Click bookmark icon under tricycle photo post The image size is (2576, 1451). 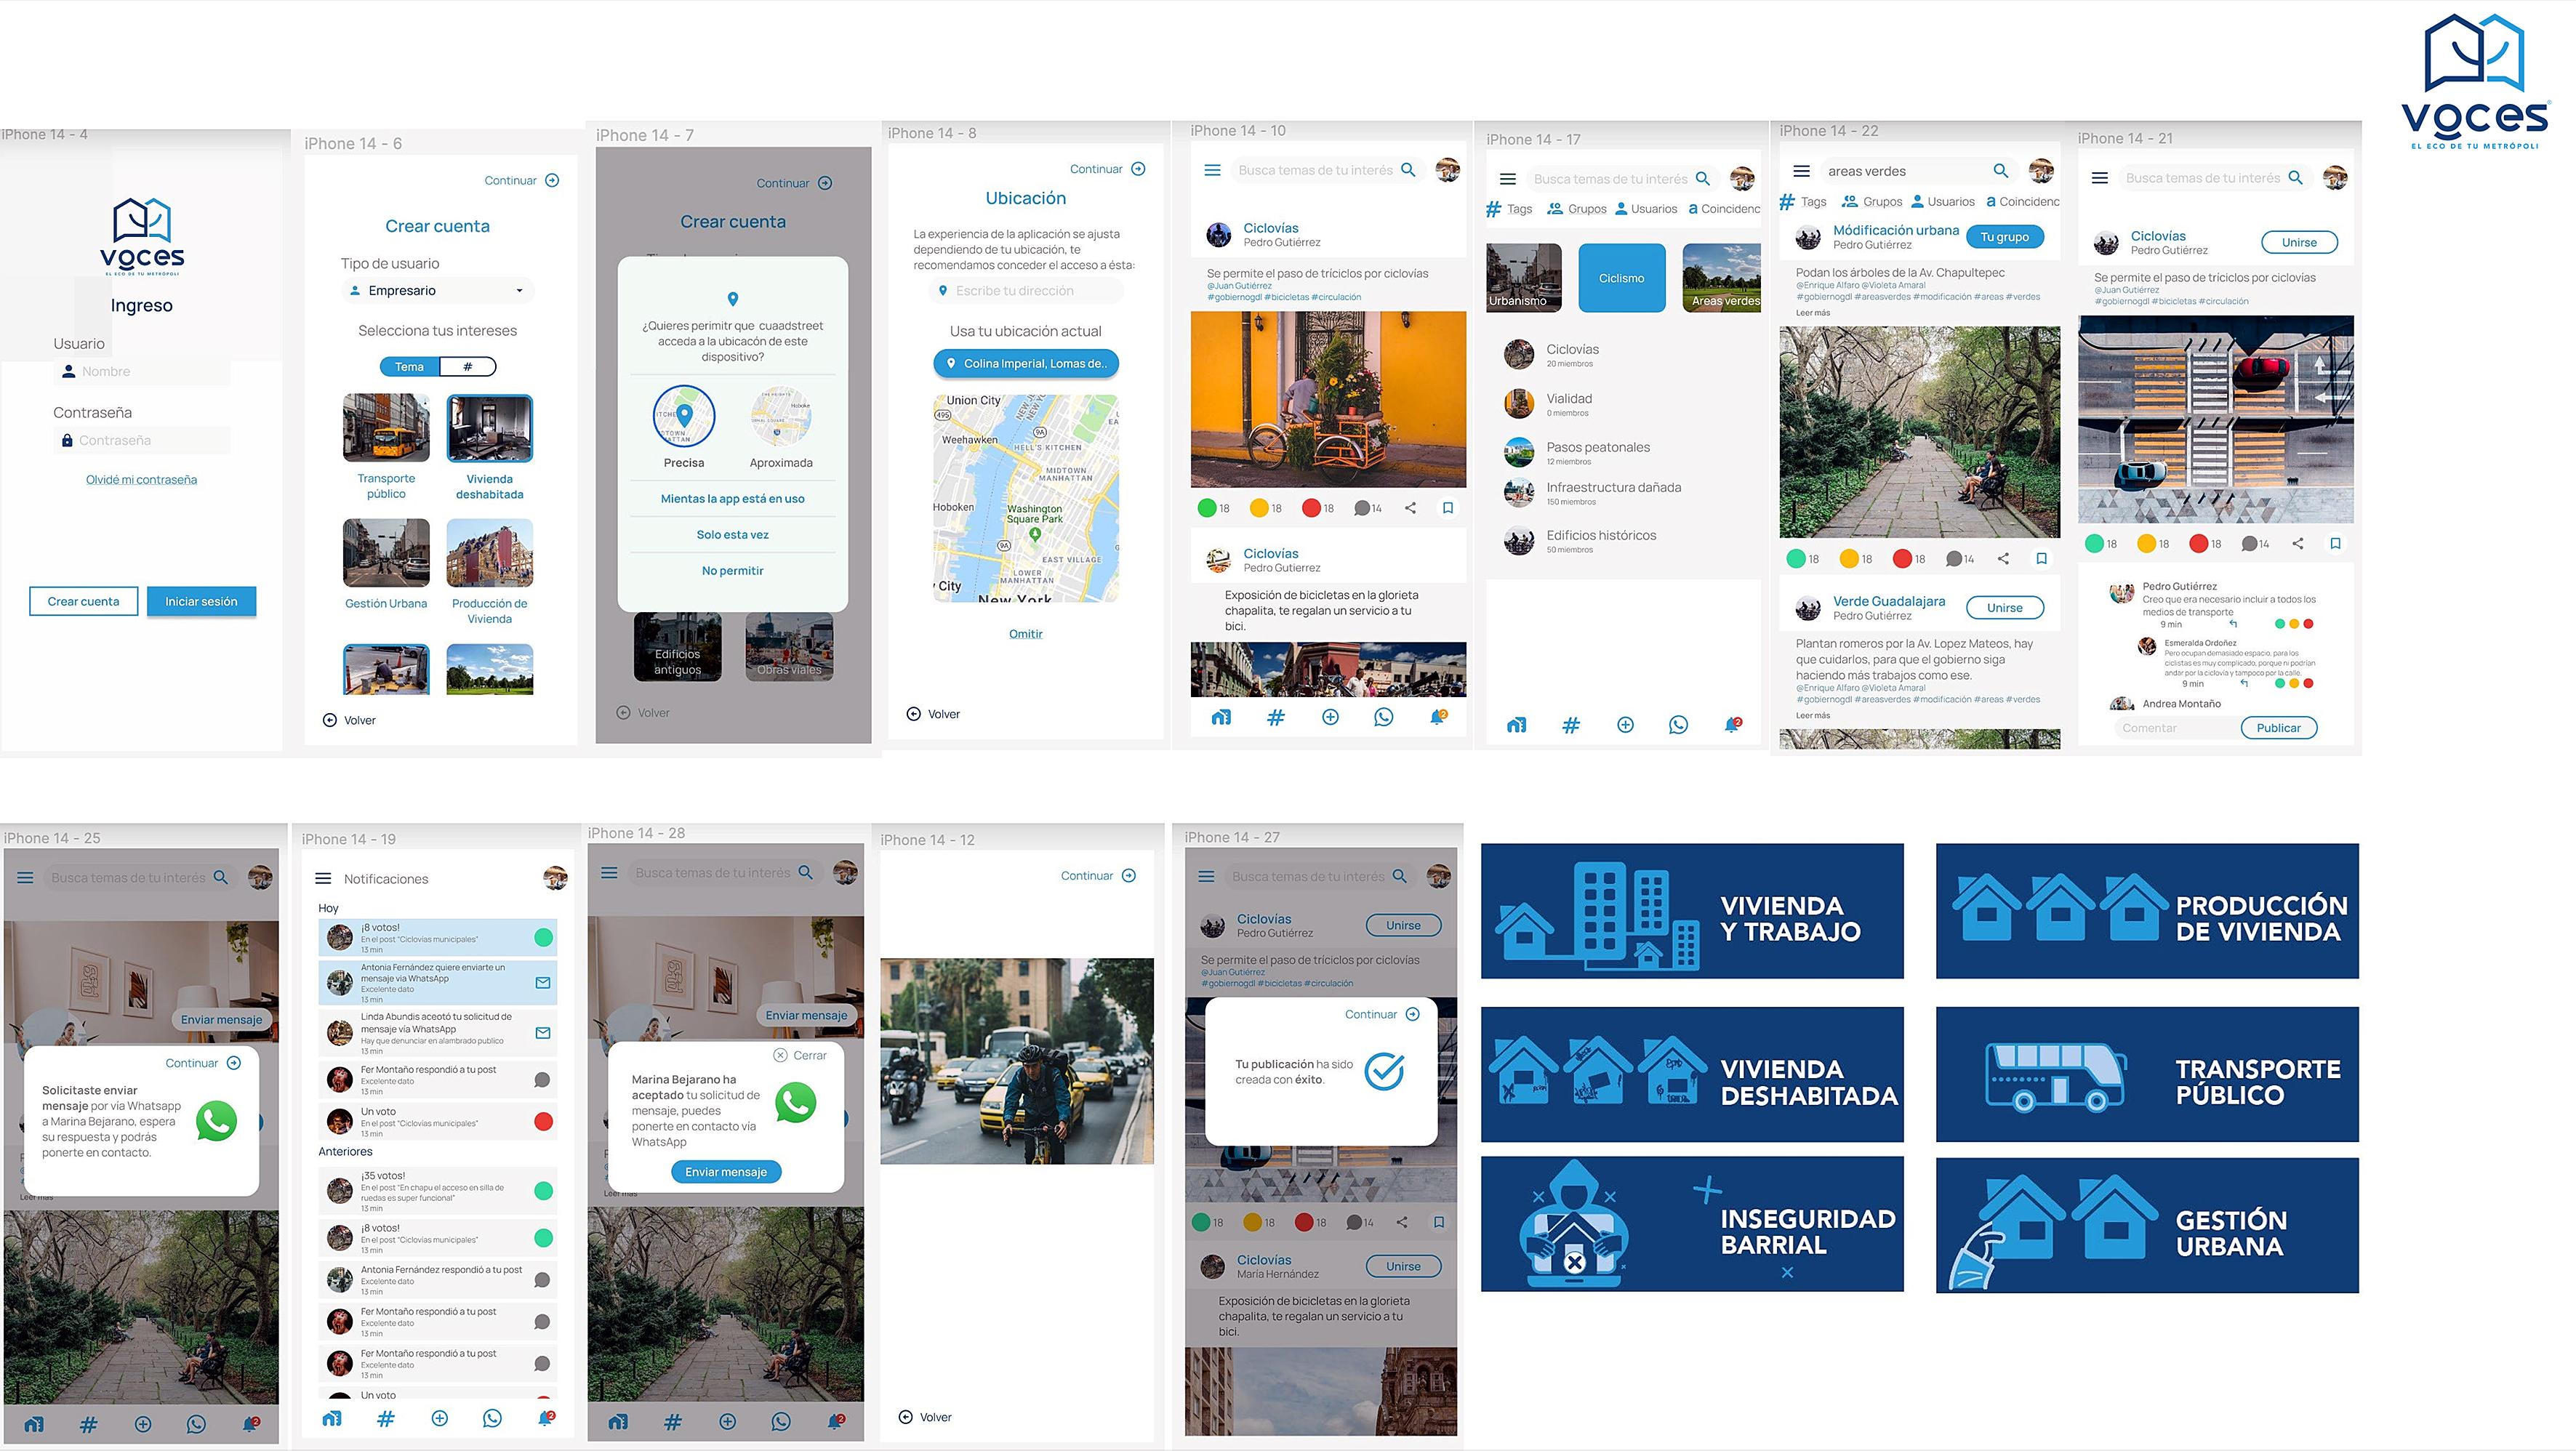tap(1447, 508)
